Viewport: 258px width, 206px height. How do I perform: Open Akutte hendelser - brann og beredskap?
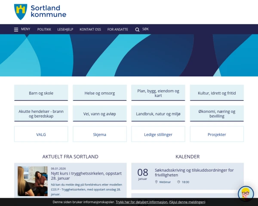[x=41, y=113]
